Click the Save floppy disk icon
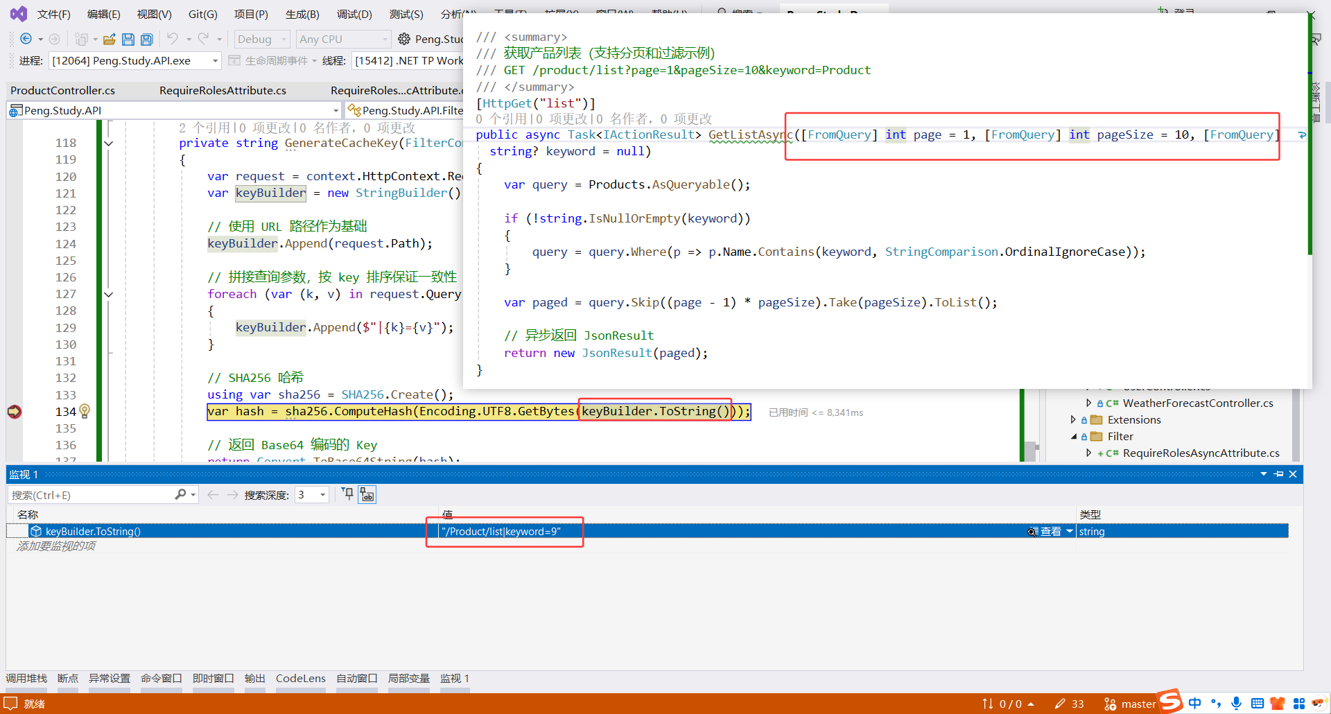This screenshot has width=1331, height=714. [128, 40]
